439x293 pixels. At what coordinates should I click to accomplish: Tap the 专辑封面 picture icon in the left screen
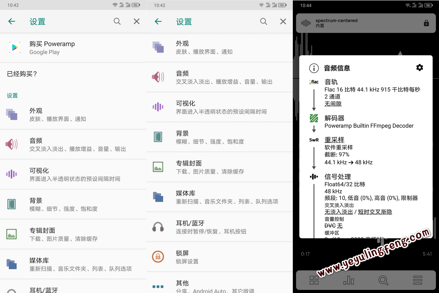(x=12, y=234)
